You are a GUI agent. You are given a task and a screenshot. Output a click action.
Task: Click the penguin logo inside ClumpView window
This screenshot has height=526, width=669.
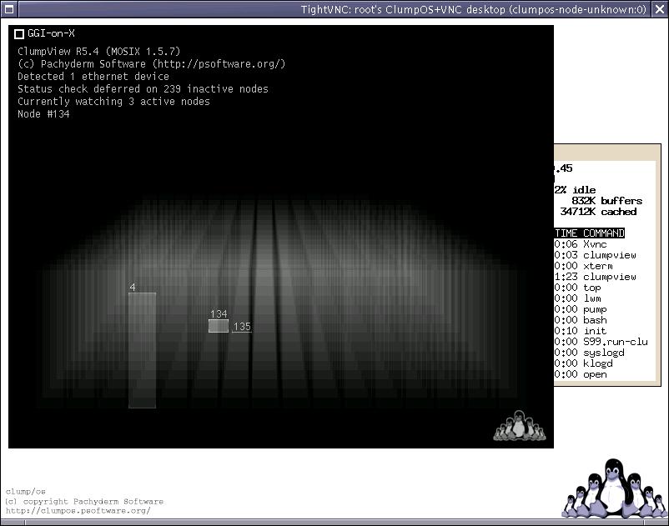pos(519,425)
